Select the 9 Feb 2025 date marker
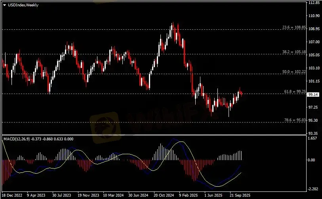This screenshot has height=199, width=322. click(188, 195)
